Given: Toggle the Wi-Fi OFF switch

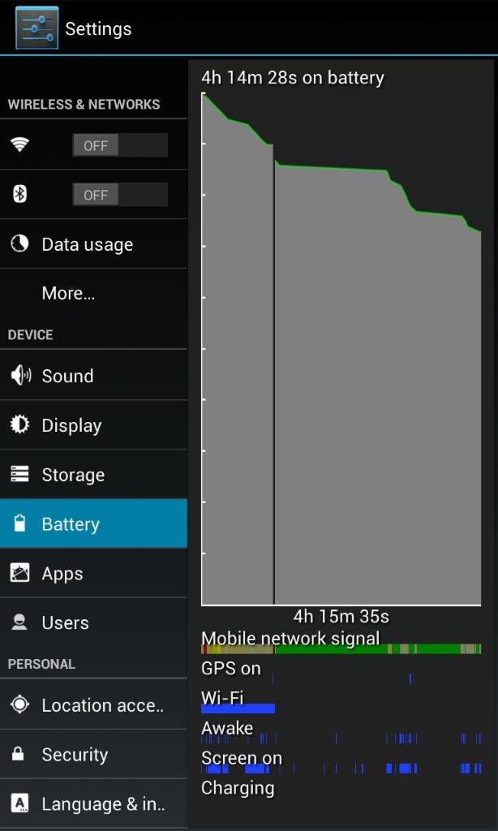Looking at the screenshot, I should (x=120, y=145).
